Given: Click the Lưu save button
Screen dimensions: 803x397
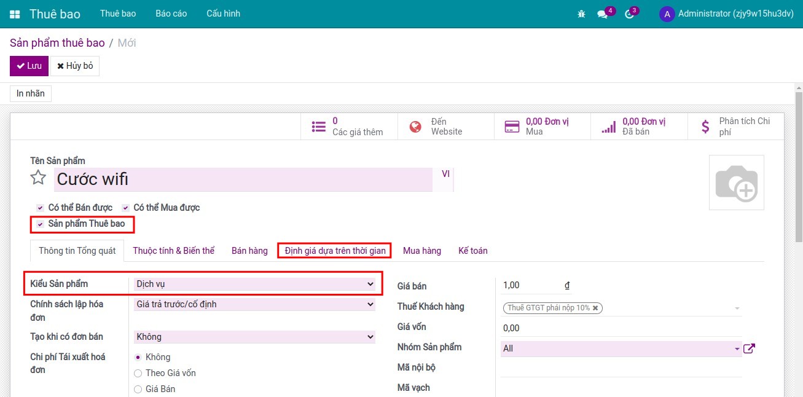Looking at the screenshot, I should 29,66.
